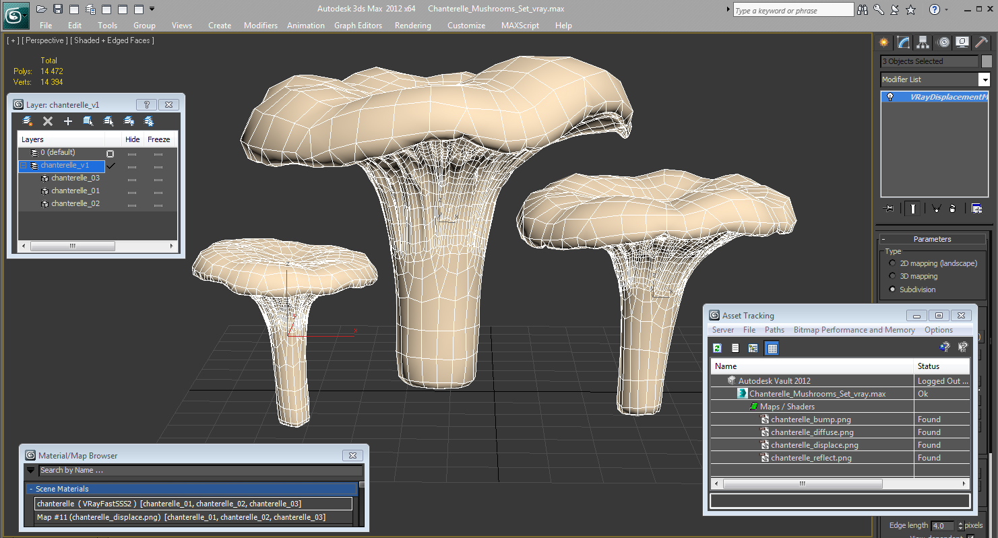Click the binoculars search icon in title bar

pos(863,9)
